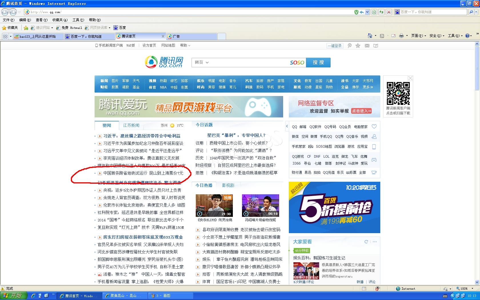Click the magnifier search button beside Baidu box

coord(471,12)
